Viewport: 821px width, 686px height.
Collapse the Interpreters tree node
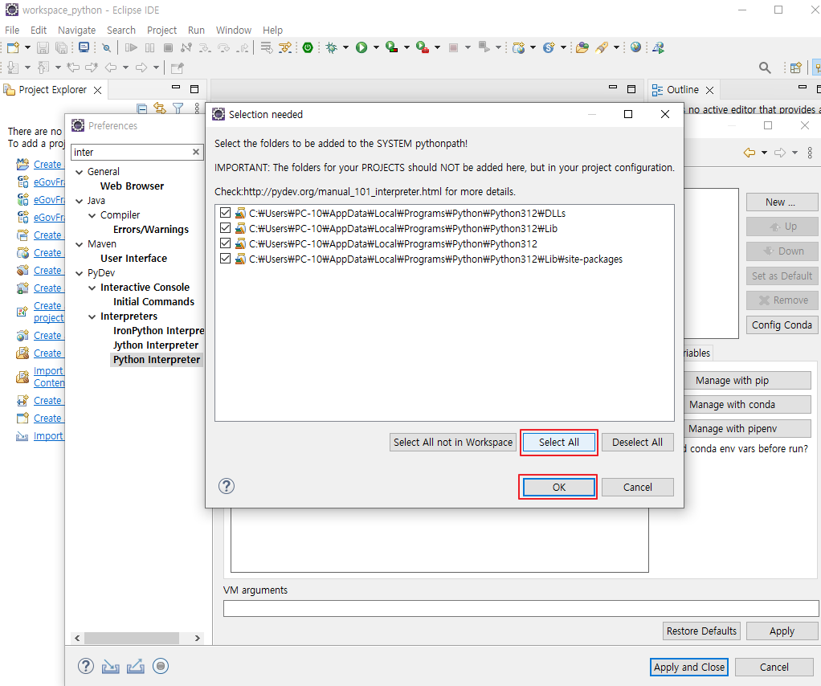(92, 316)
